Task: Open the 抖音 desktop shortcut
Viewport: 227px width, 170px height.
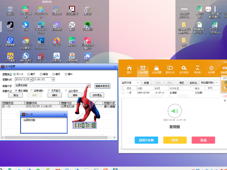Action: [10, 26]
